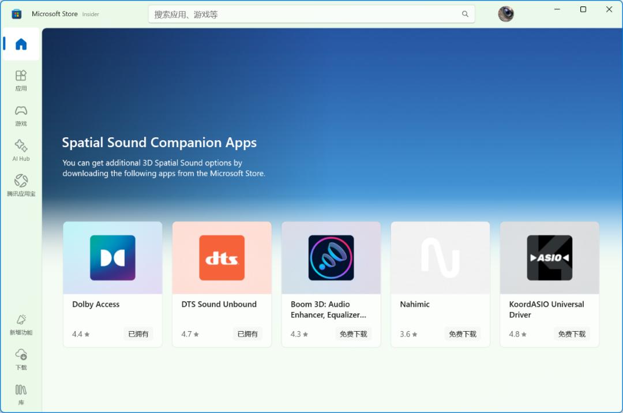This screenshot has height=413, width=623.
Task: Click the Insider label in title bar
Action: pos(91,14)
